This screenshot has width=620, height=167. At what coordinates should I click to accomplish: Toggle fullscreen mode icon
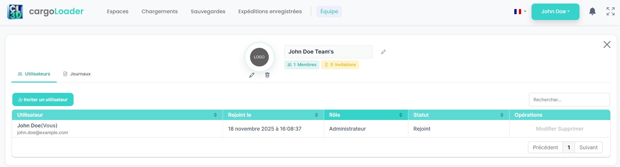point(610,12)
